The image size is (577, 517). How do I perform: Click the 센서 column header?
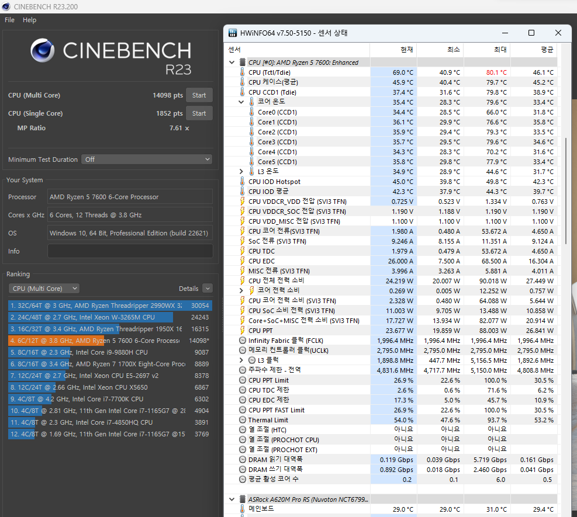(x=296, y=50)
